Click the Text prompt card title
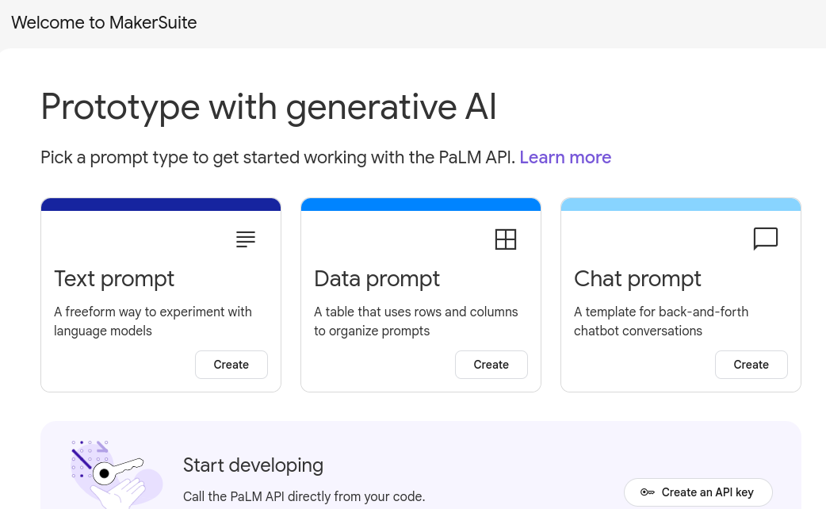826x509 pixels. (x=114, y=279)
